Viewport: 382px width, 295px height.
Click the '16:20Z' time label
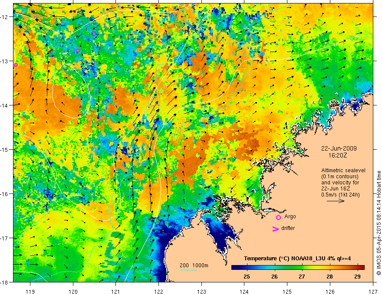(x=337, y=155)
